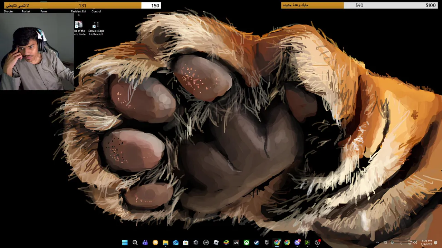The height and width of the screenshot is (248, 442).
Task: Click the webcam overlay of the streamer
Action: point(37,52)
